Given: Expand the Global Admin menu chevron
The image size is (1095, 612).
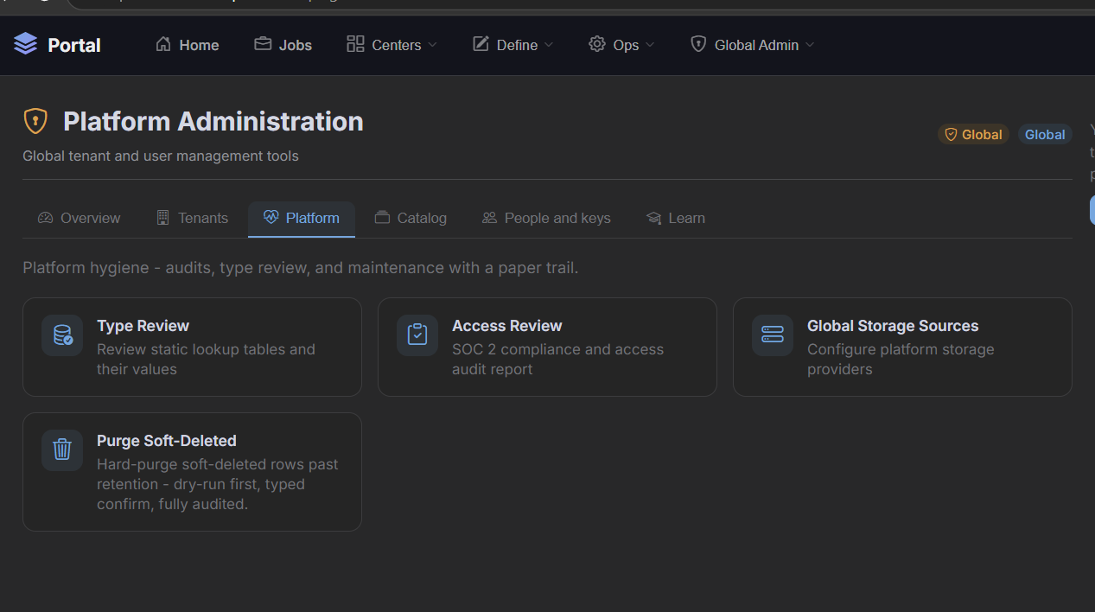Looking at the screenshot, I should click(810, 45).
